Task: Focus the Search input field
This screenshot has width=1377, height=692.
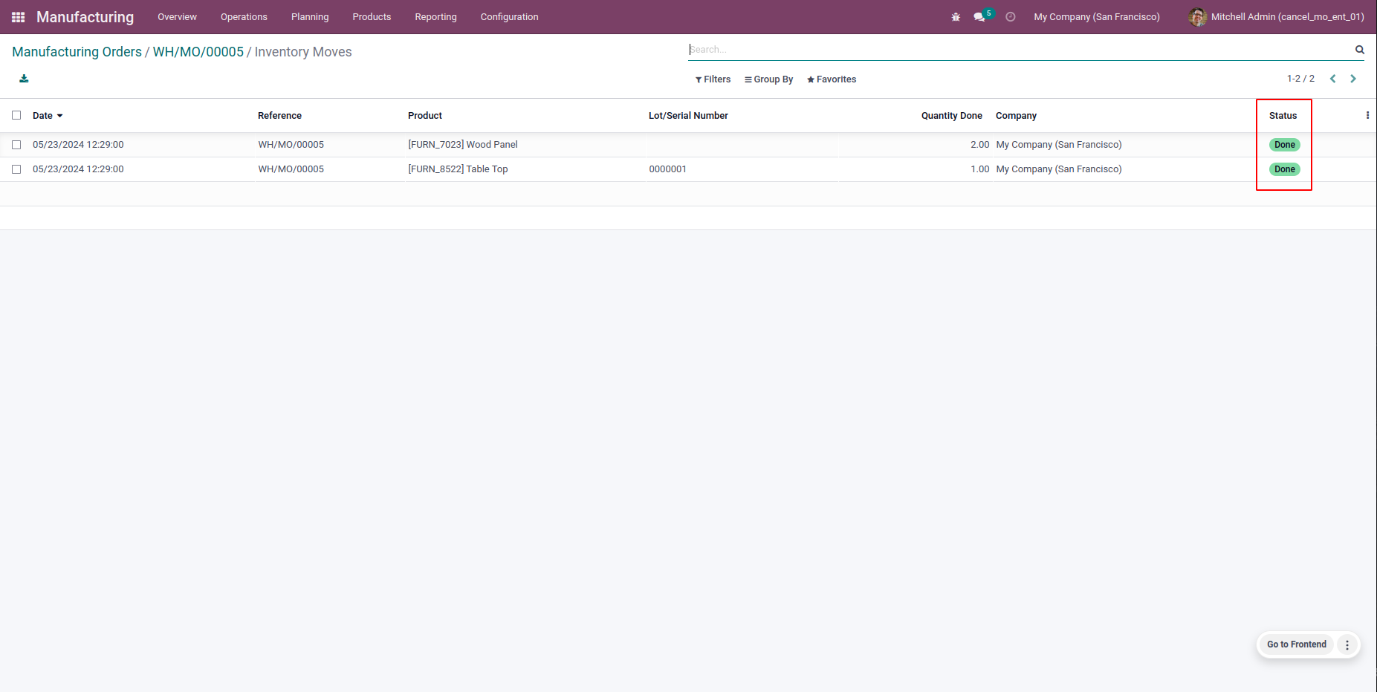Action: point(1020,50)
